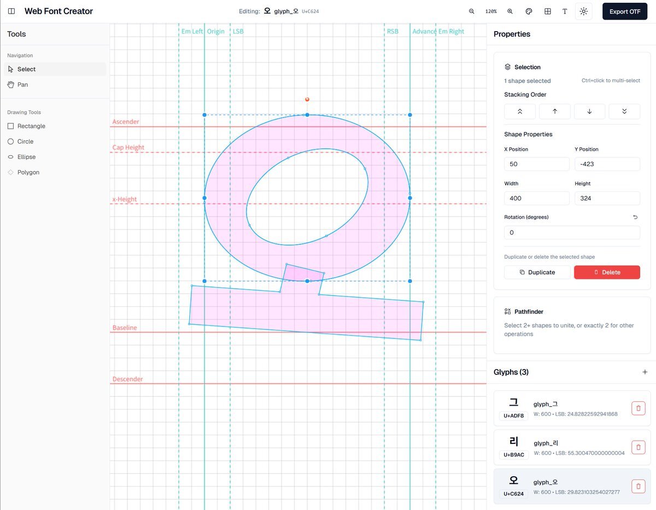Toggle the grid display icon
Viewport: 656px width, 510px height.
[x=548, y=11]
